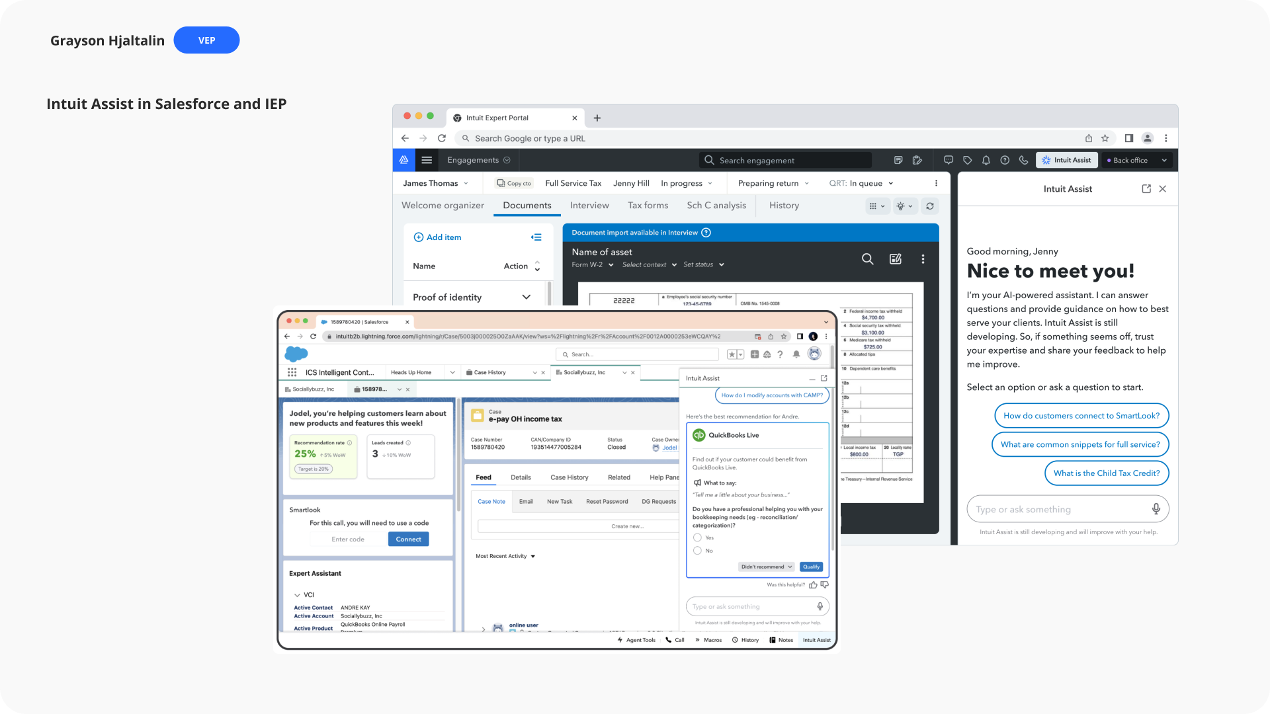1270x714 pixels.
Task: Open the hamburger menu next to Engagements
Action: [427, 160]
